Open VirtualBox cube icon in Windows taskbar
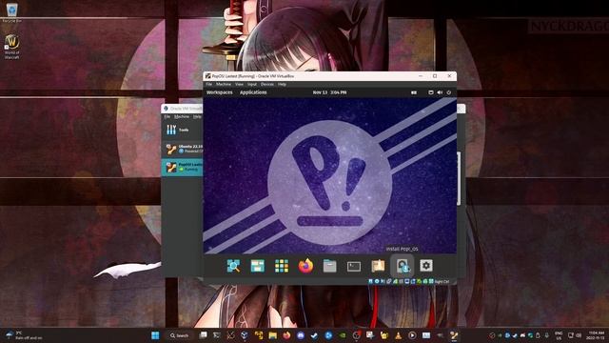The width and height of the screenshot is (609, 343). click(x=245, y=335)
